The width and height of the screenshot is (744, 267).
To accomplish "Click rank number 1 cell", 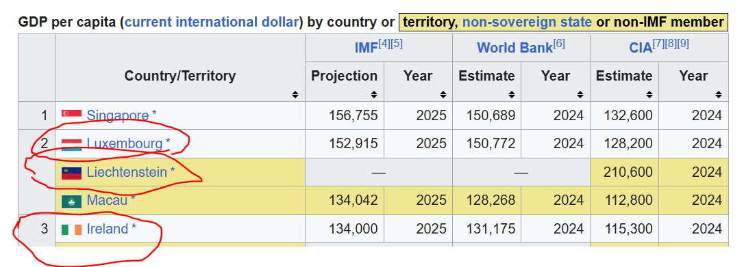I will (x=36, y=115).
